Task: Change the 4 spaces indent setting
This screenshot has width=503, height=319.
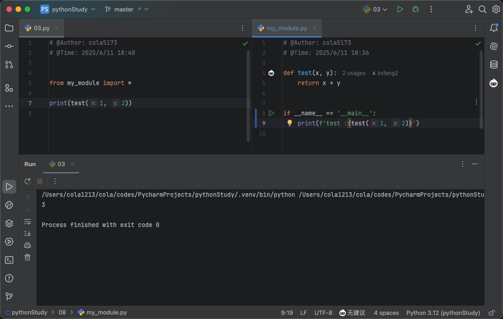Action: (386, 313)
